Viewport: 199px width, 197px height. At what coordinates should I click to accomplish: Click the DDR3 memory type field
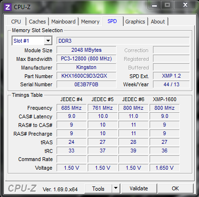click(123, 41)
